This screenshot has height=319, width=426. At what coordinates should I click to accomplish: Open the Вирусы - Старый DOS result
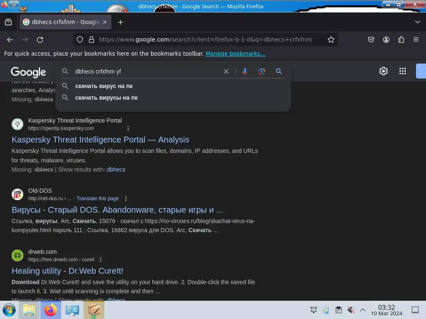click(117, 210)
